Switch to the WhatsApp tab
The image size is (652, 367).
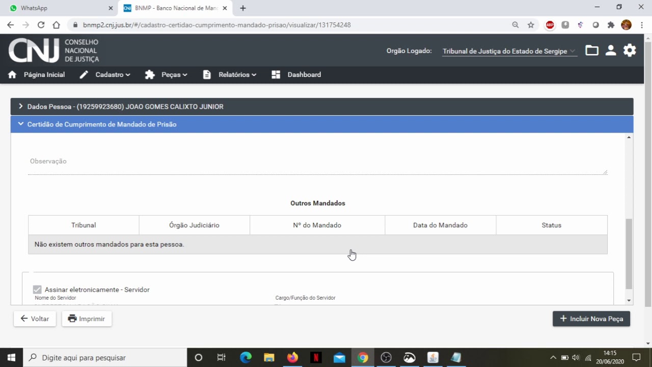pyautogui.click(x=59, y=8)
